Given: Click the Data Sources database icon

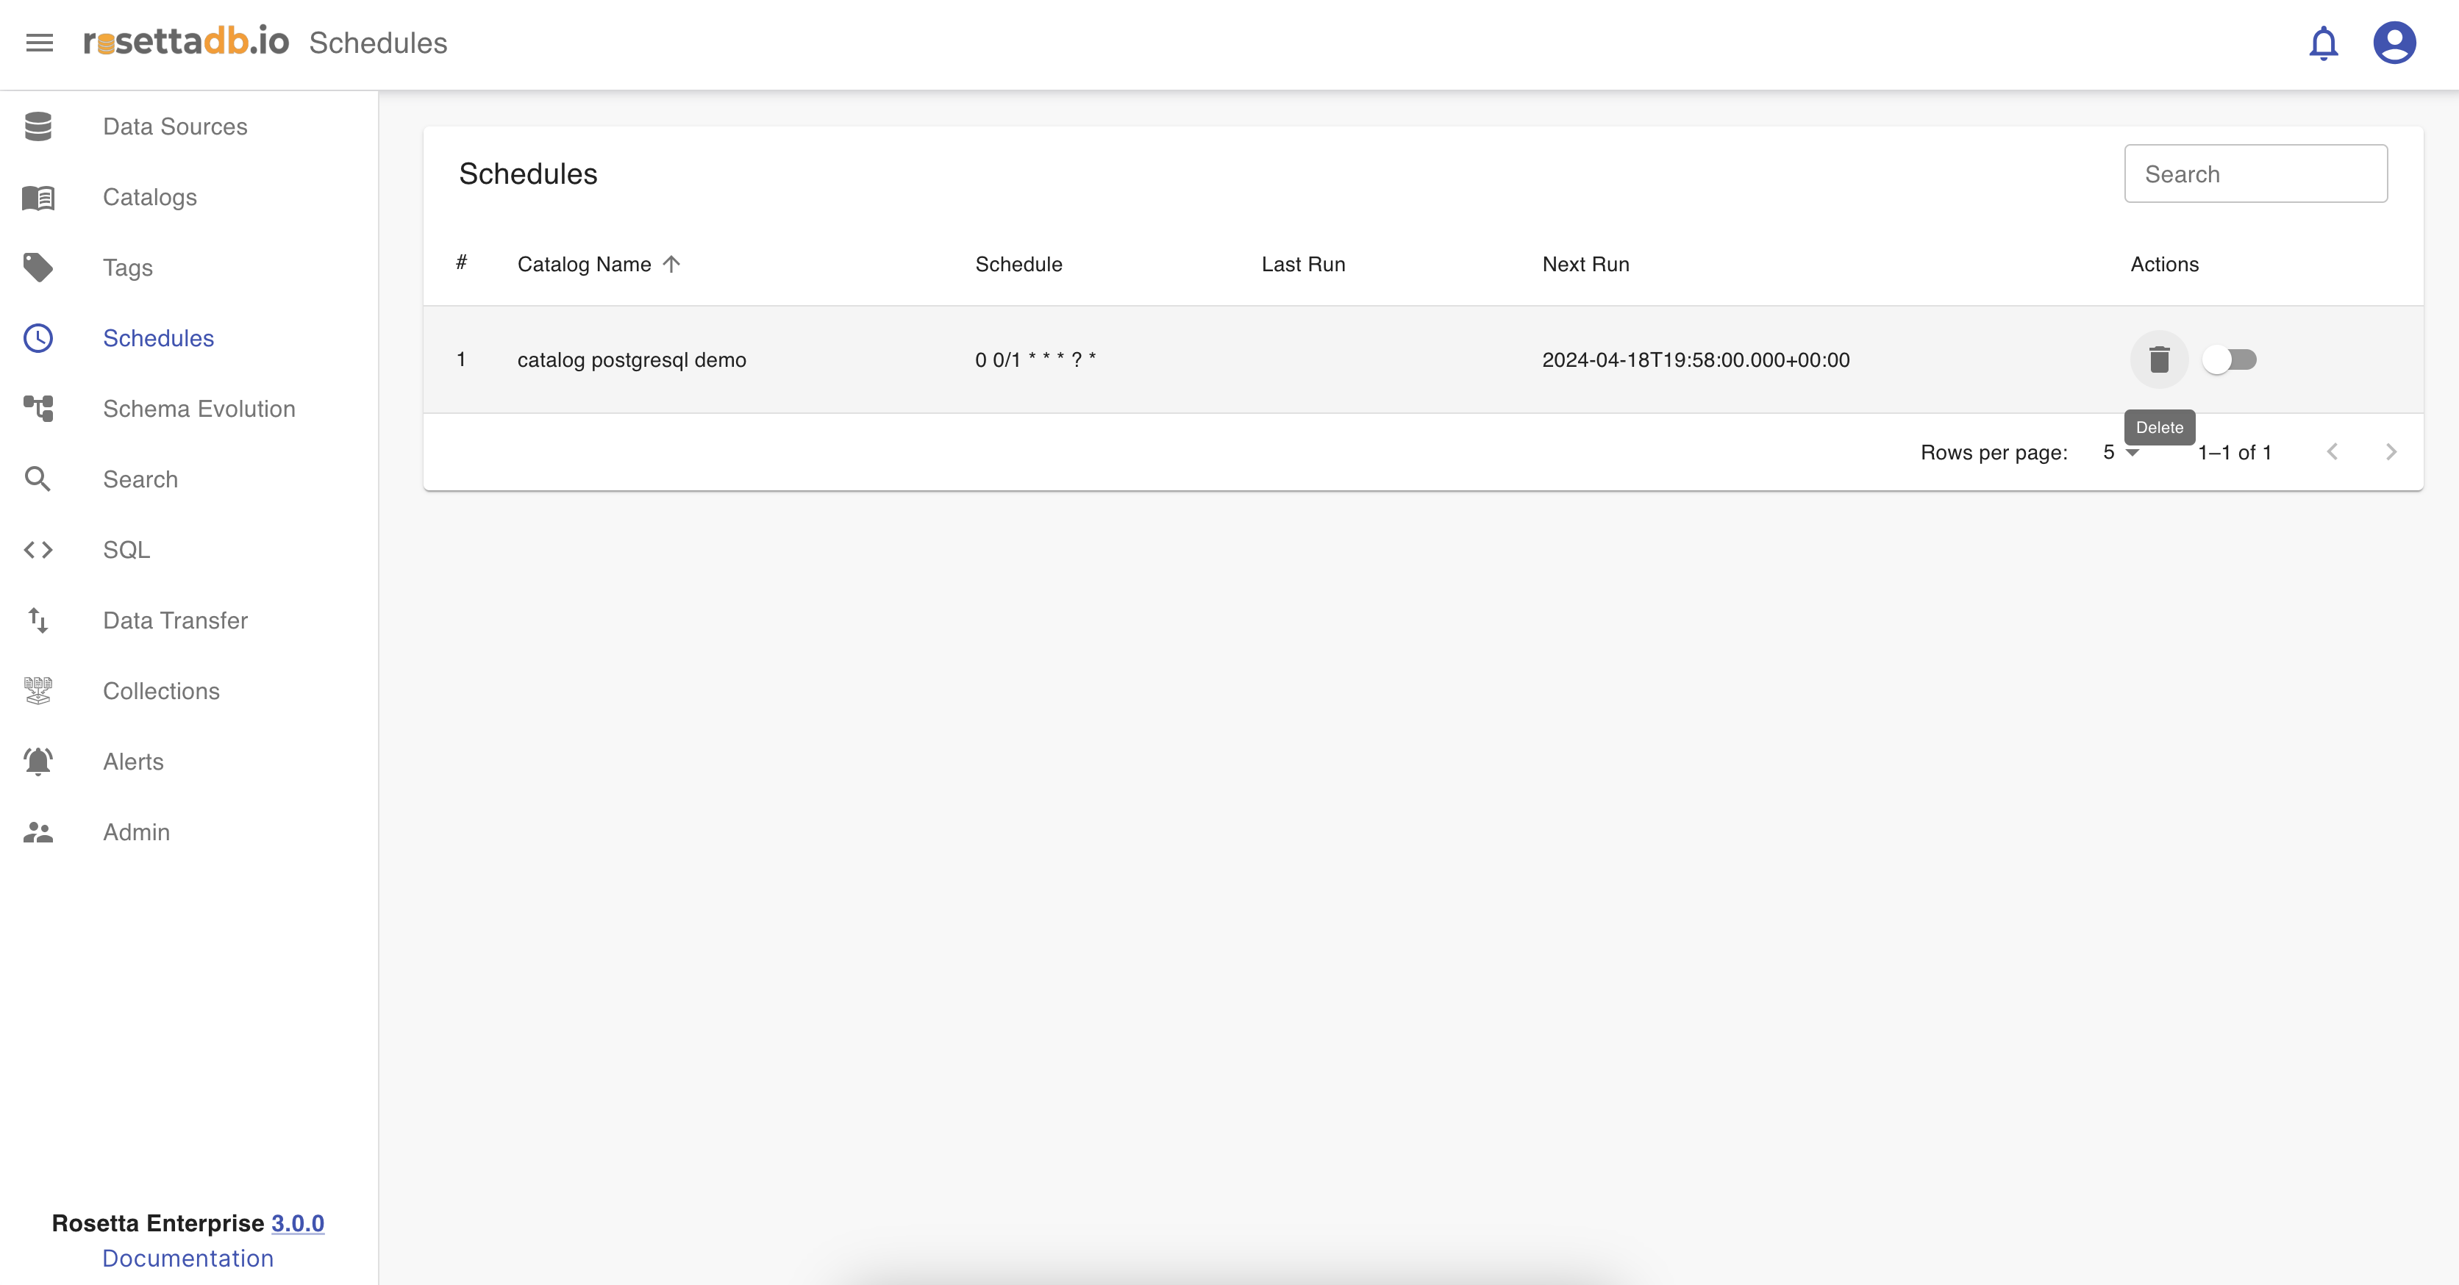Looking at the screenshot, I should 38,126.
